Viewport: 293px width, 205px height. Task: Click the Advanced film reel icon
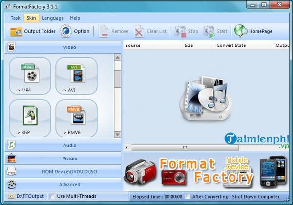(x=12, y=184)
